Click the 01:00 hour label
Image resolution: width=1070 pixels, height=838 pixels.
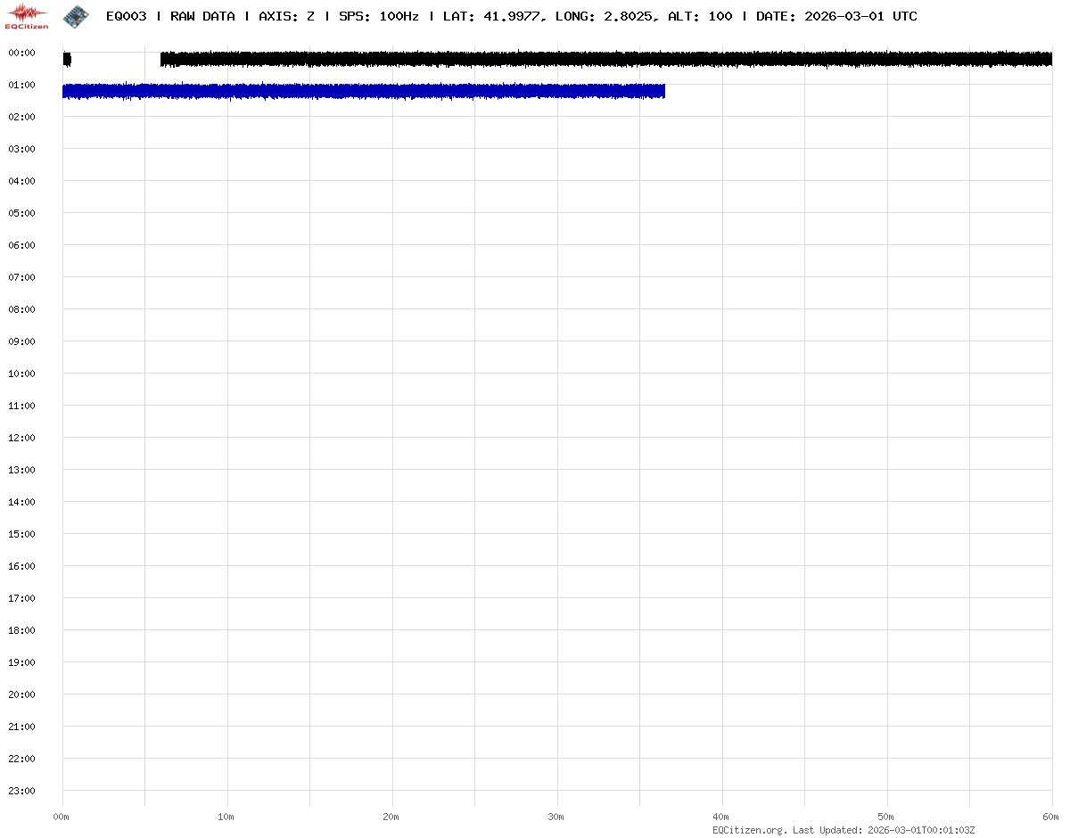pos(21,85)
